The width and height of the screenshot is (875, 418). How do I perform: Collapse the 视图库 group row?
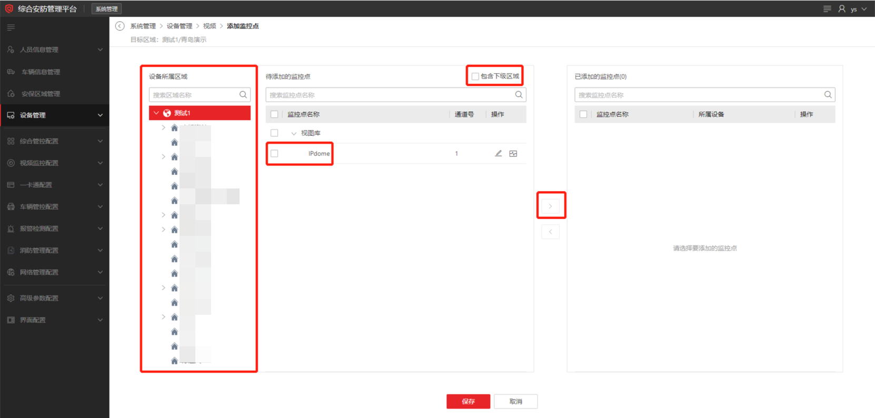pos(294,133)
